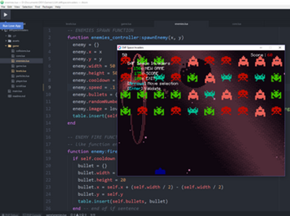290x216 pixels.
Task: Click the blue player ship in game
Action: coord(160,171)
